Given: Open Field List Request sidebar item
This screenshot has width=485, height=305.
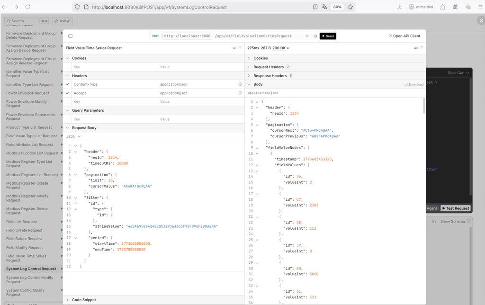Looking at the screenshot, I should click(x=21, y=222).
